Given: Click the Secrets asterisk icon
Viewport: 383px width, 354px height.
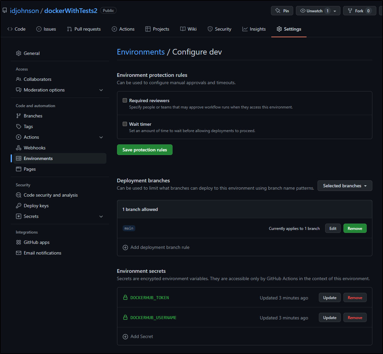Looking at the screenshot, I should tap(19, 216).
